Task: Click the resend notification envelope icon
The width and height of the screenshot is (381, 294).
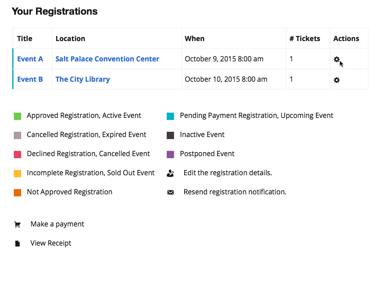Action: coord(170,192)
